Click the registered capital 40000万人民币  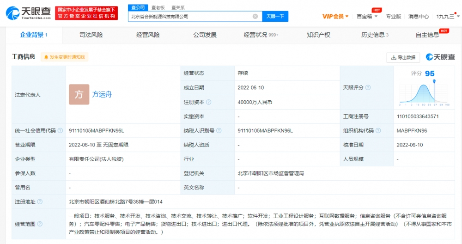[255, 102]
